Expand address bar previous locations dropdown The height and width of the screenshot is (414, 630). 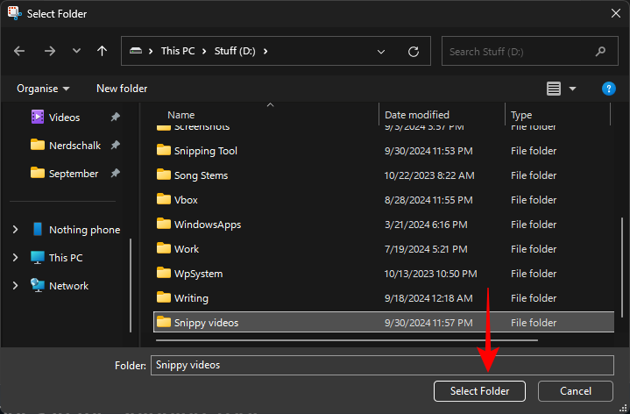(381, 52)
